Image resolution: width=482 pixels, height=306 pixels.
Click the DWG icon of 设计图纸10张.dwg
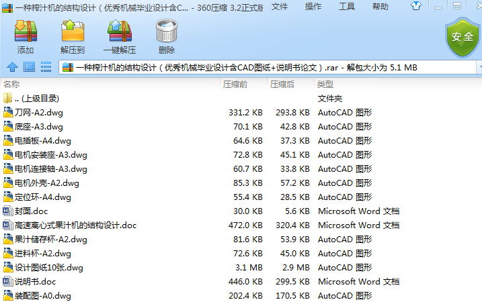click(x=7, y=267)
